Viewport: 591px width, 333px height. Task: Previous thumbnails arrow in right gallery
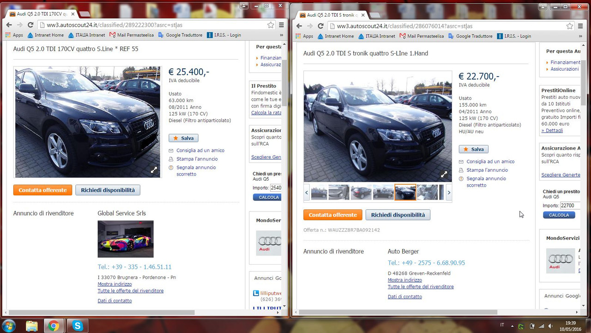click(307, 193)
